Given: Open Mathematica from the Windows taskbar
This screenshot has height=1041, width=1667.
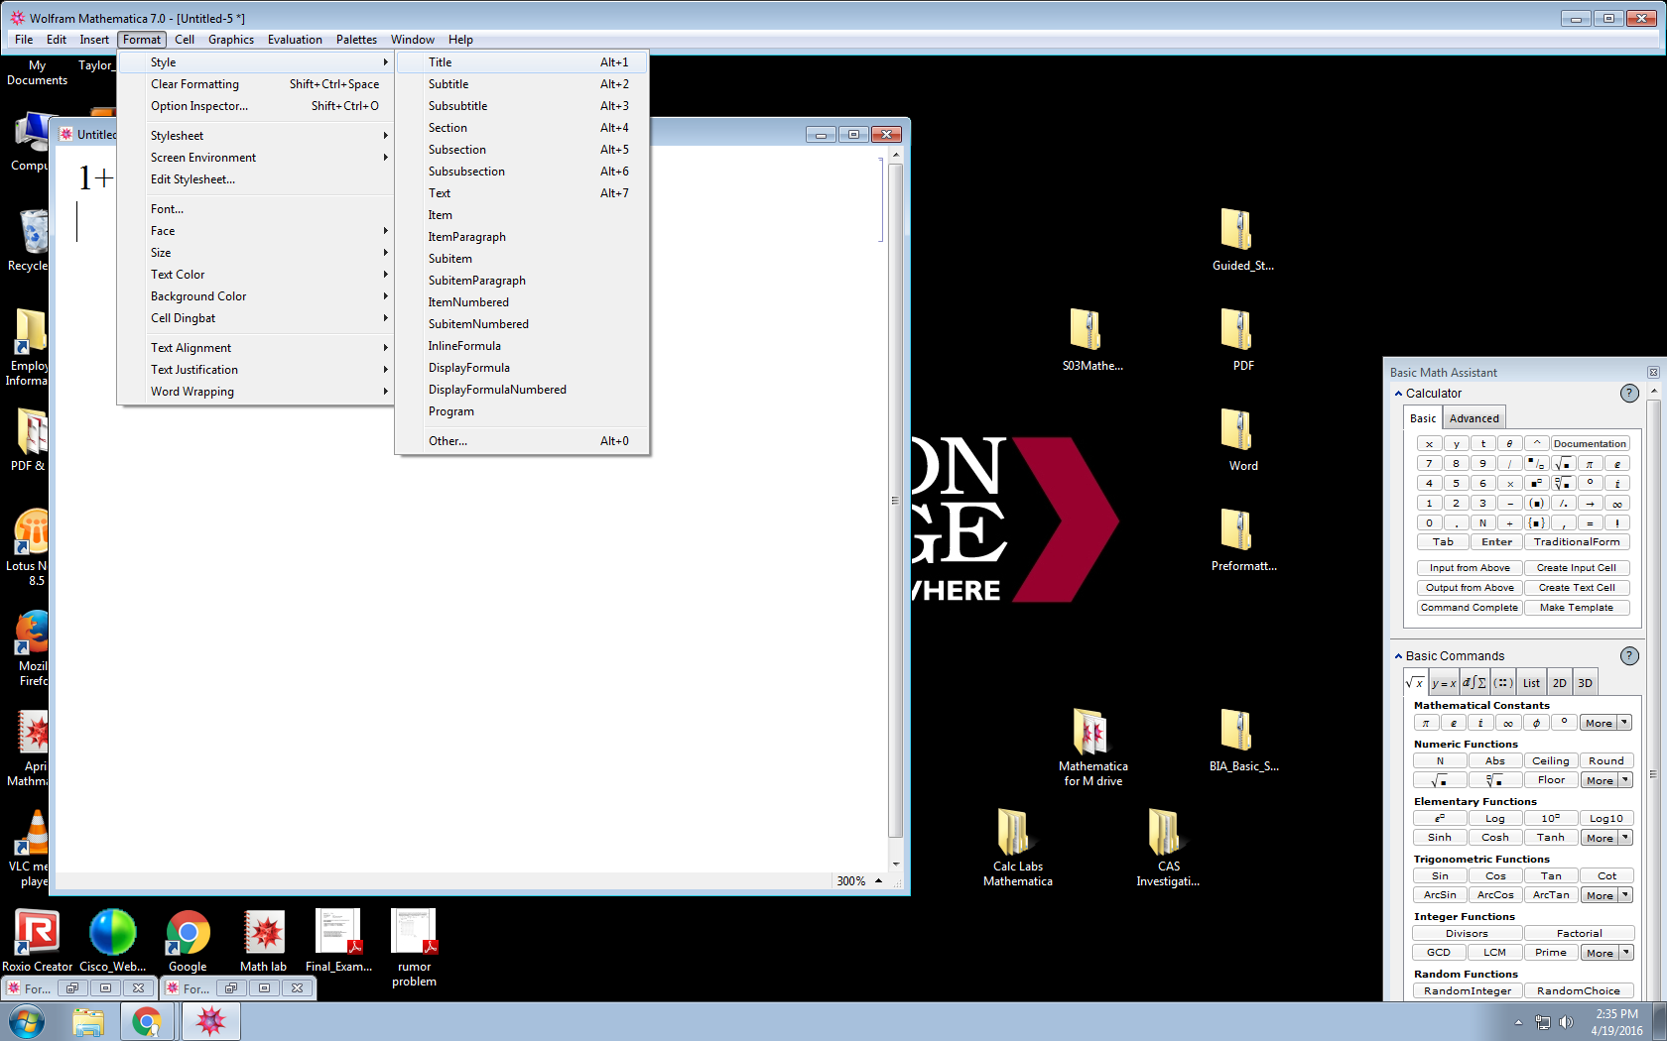Looking at the screenshot, I should point(210,1021).
